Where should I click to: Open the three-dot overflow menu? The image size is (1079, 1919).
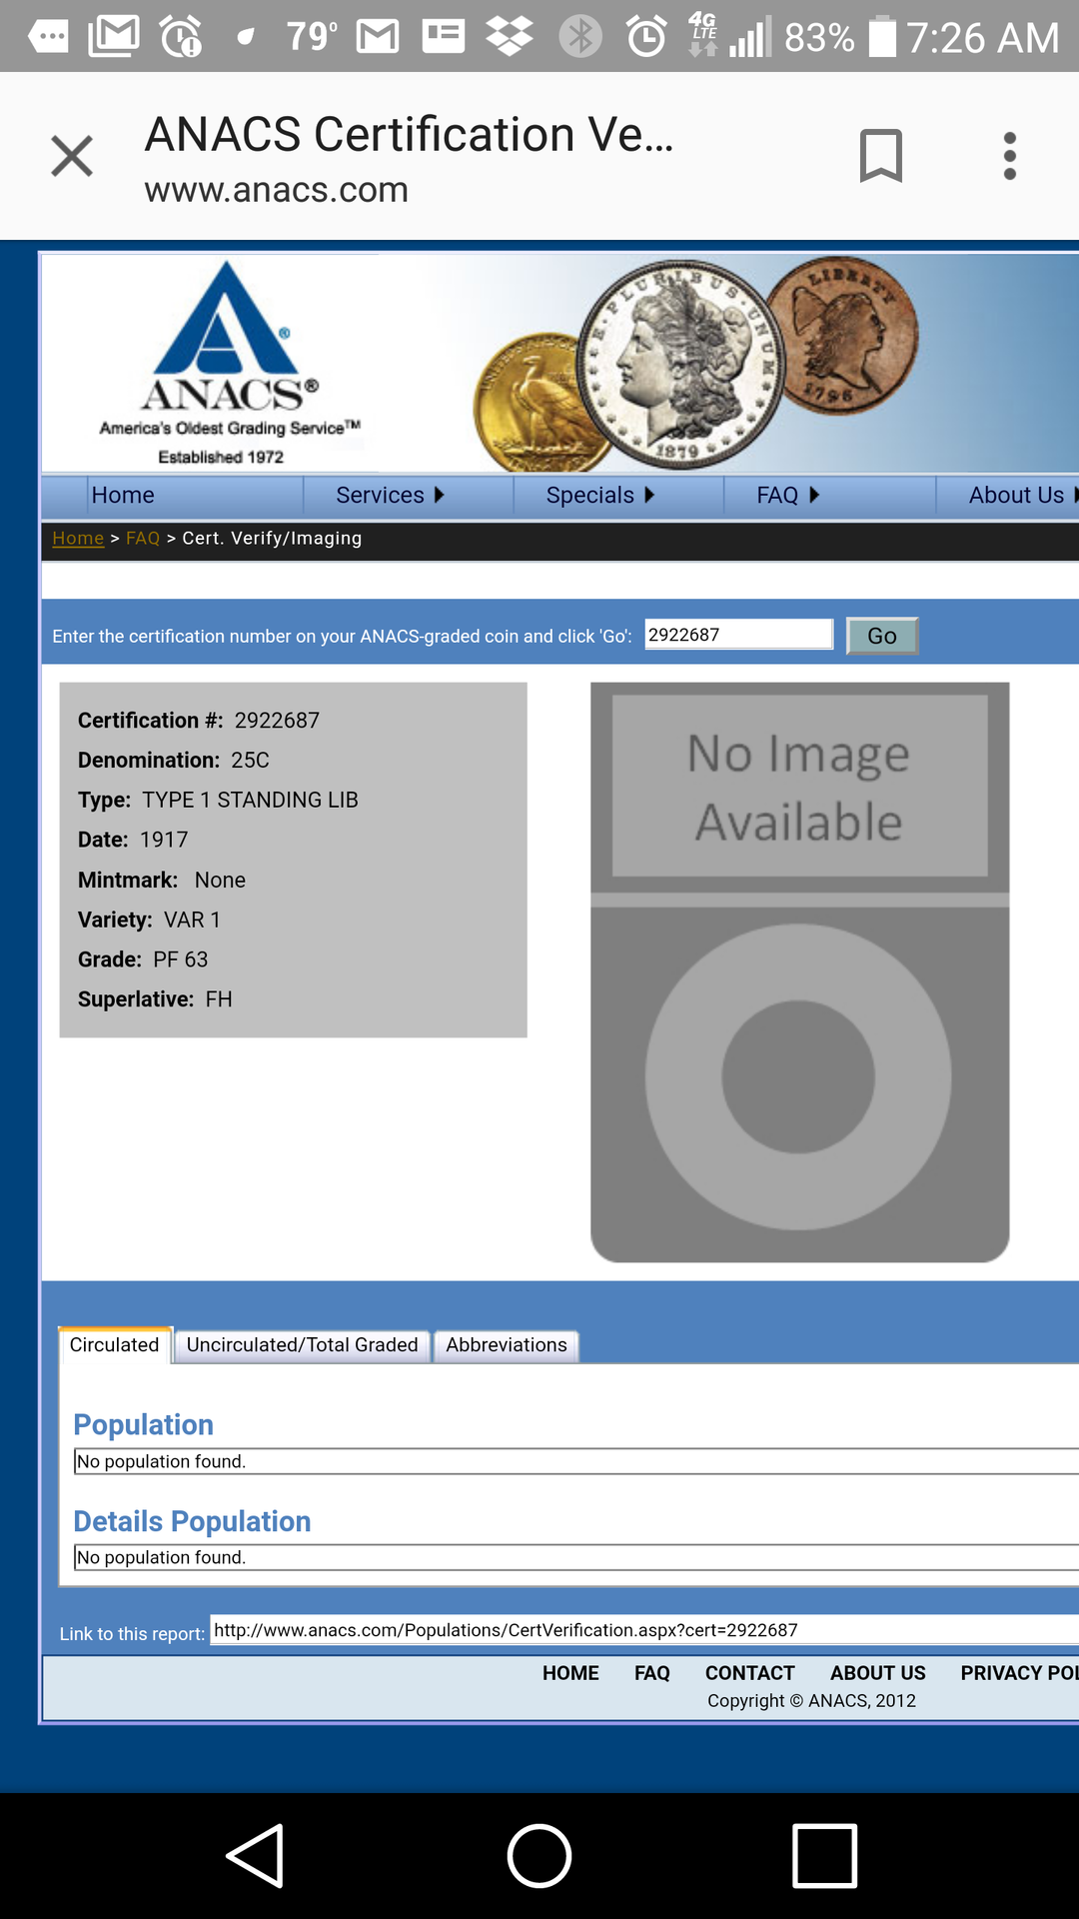click(x=1010, y=156)
